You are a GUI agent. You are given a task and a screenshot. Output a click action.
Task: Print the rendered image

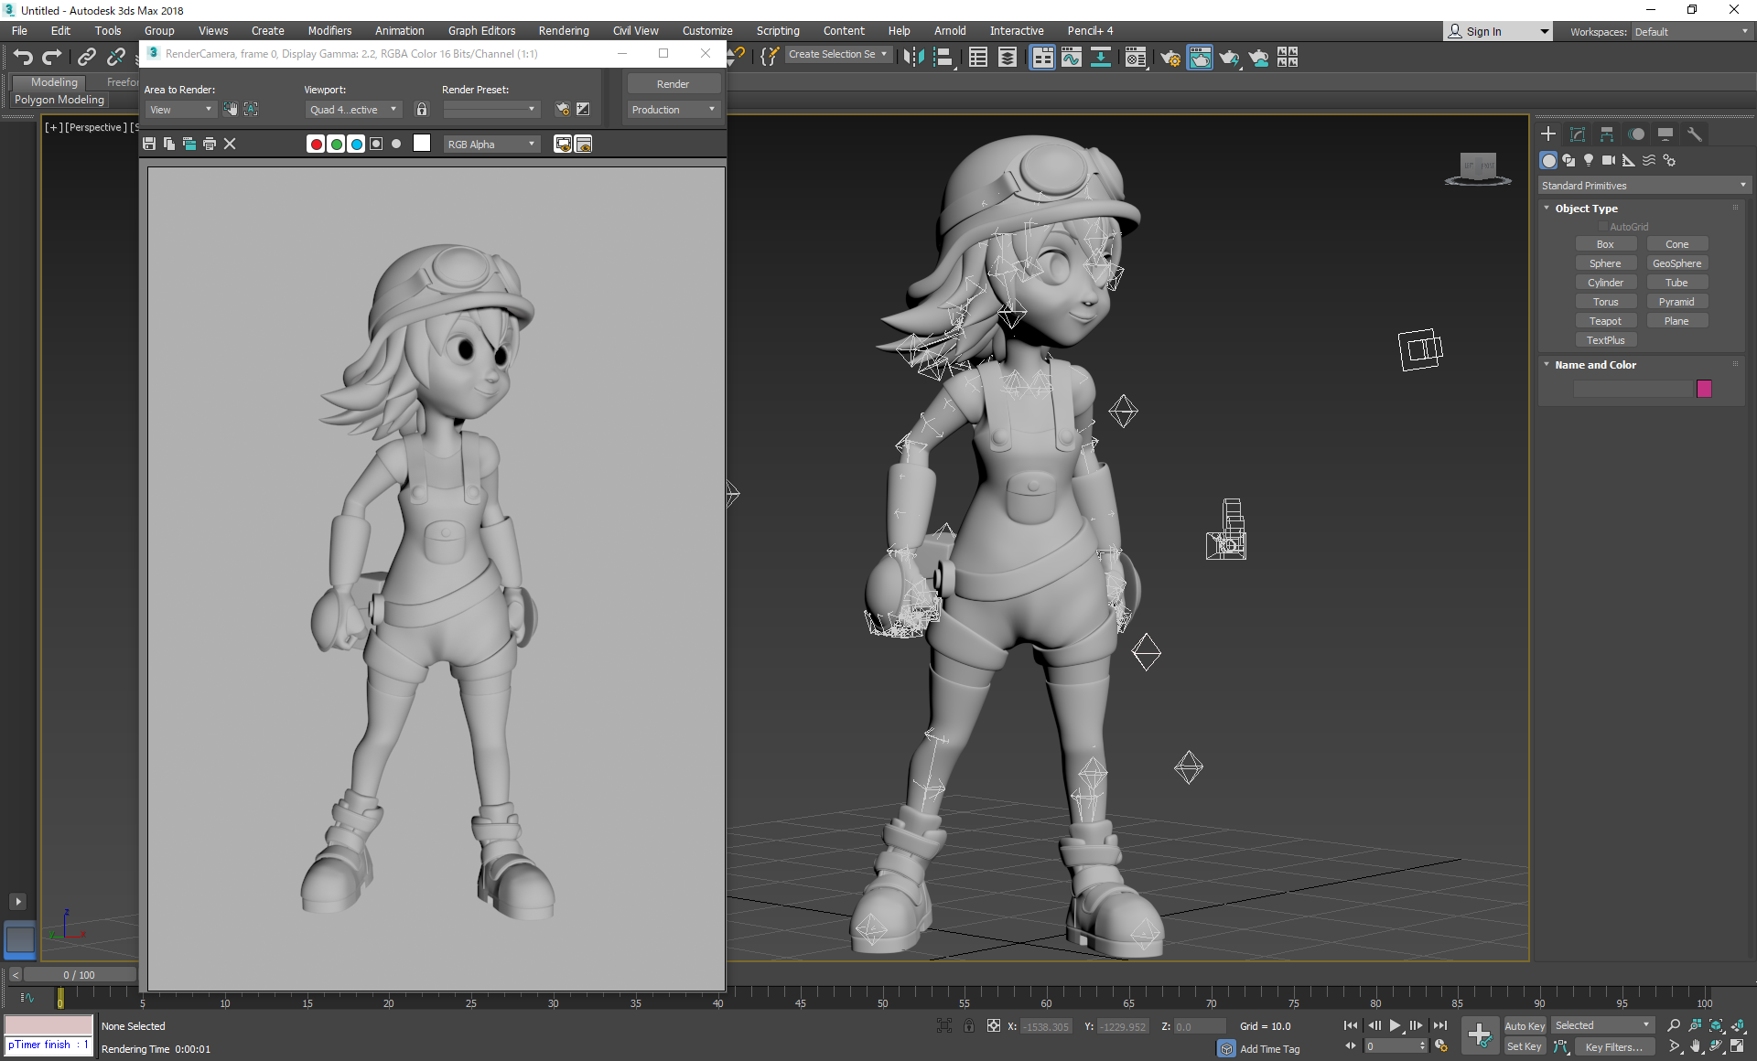pyautogui.click(x=210, y=144)
